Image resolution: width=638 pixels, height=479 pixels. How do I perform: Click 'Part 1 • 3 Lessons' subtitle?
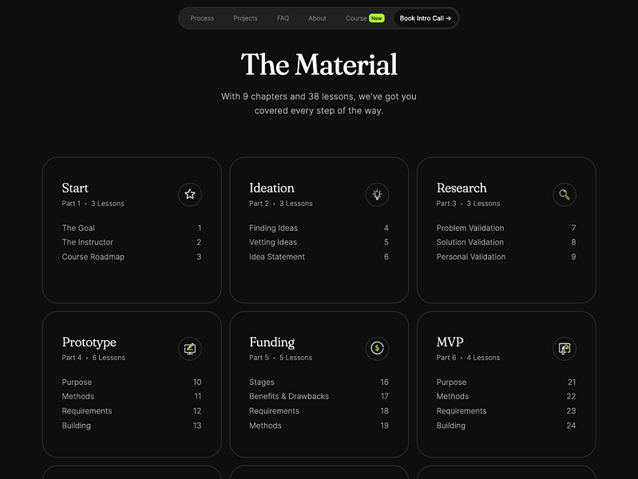[93, 204]
